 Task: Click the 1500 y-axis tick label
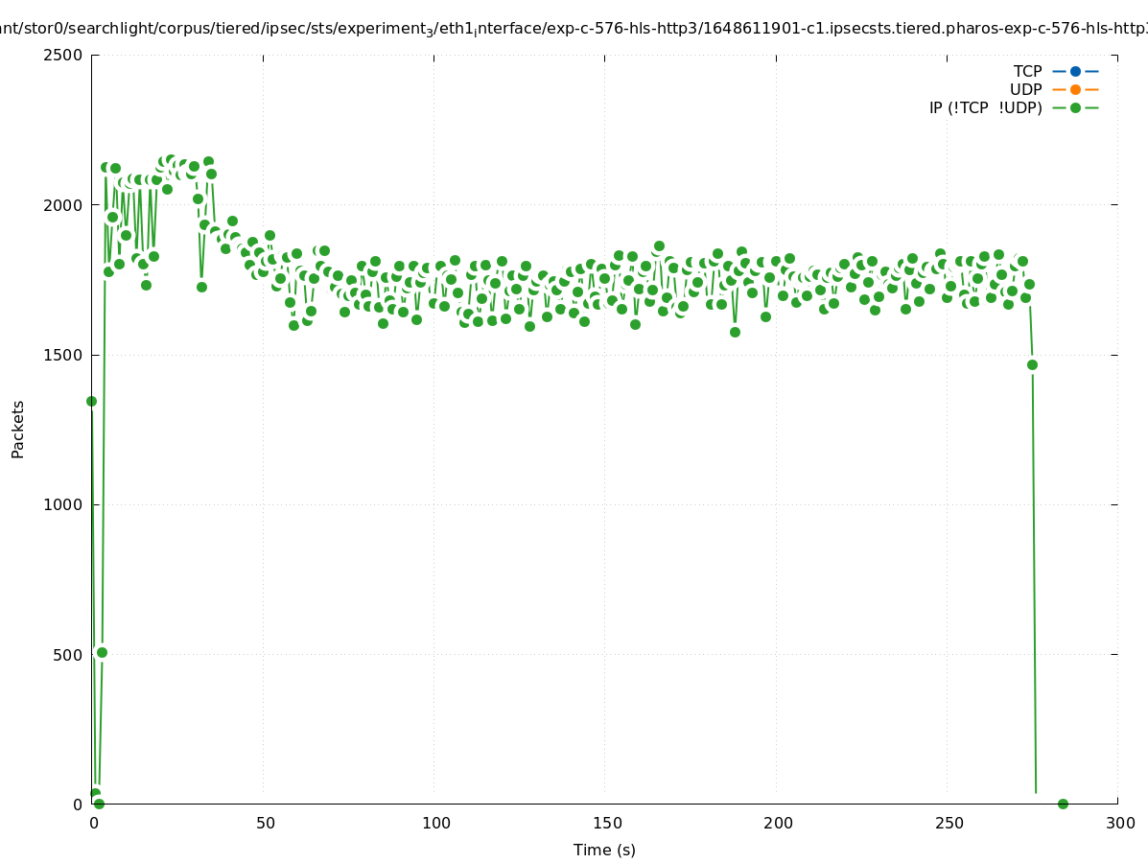pos(64,355)
